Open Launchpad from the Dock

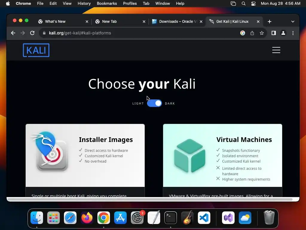tap(53, 218)
